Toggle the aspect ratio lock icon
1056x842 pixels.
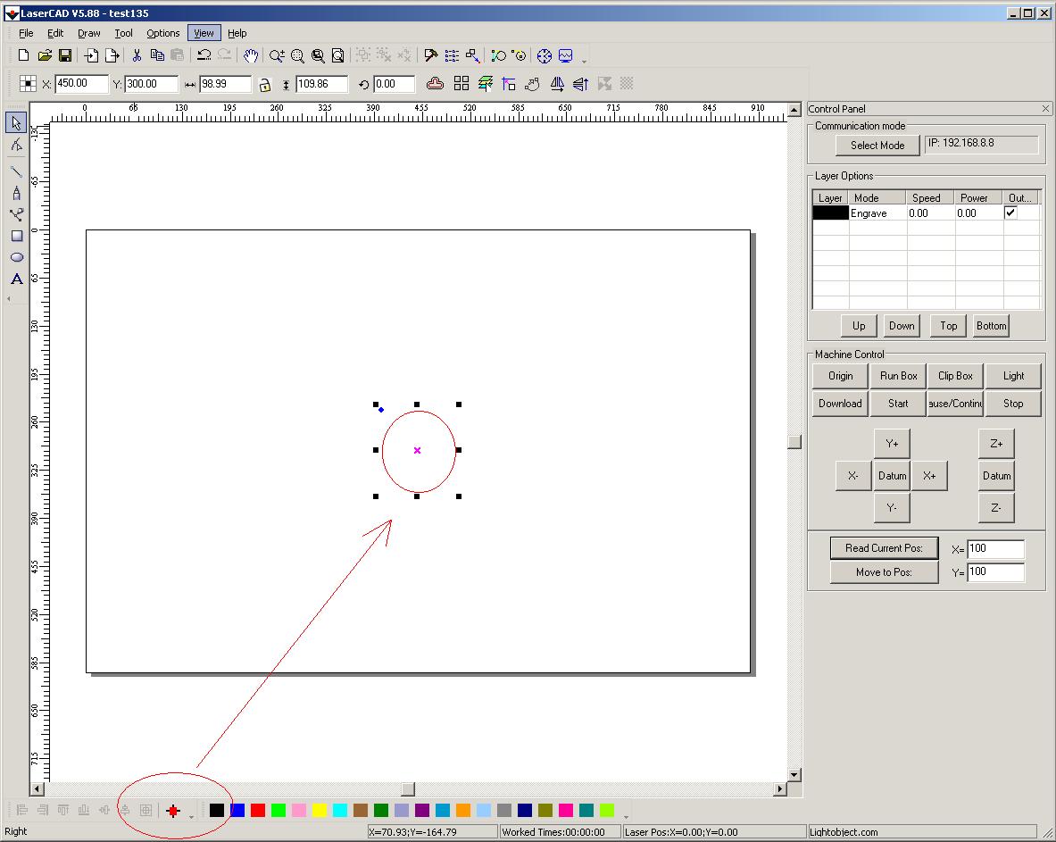(264, 85)
